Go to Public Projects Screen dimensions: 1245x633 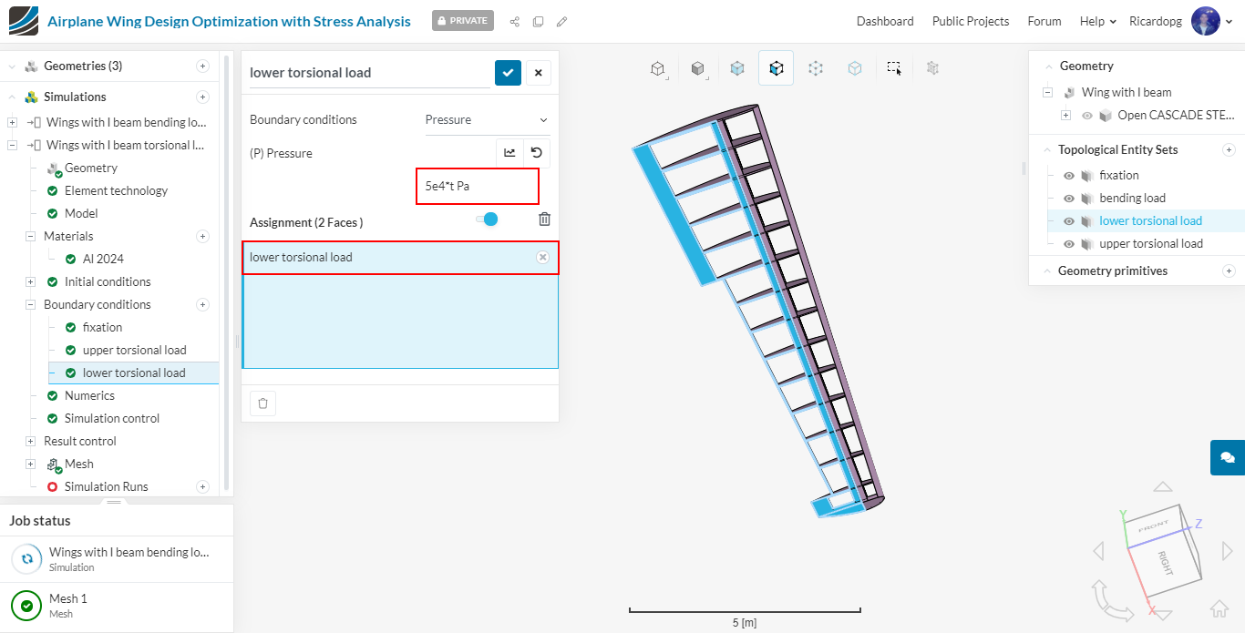pos(970,21)
